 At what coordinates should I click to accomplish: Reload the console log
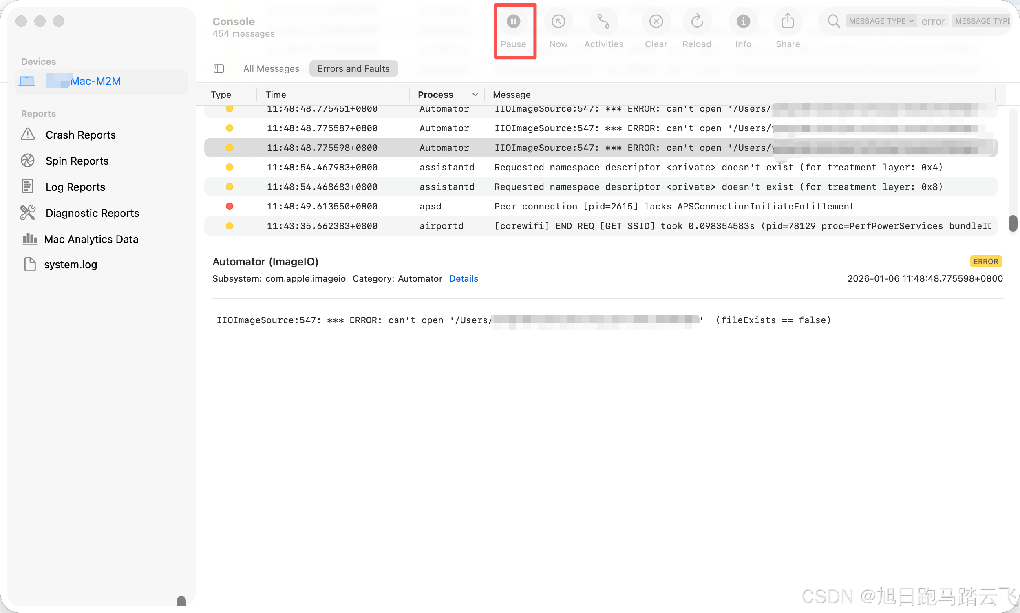pyautogui.click(x=697, y=22)
